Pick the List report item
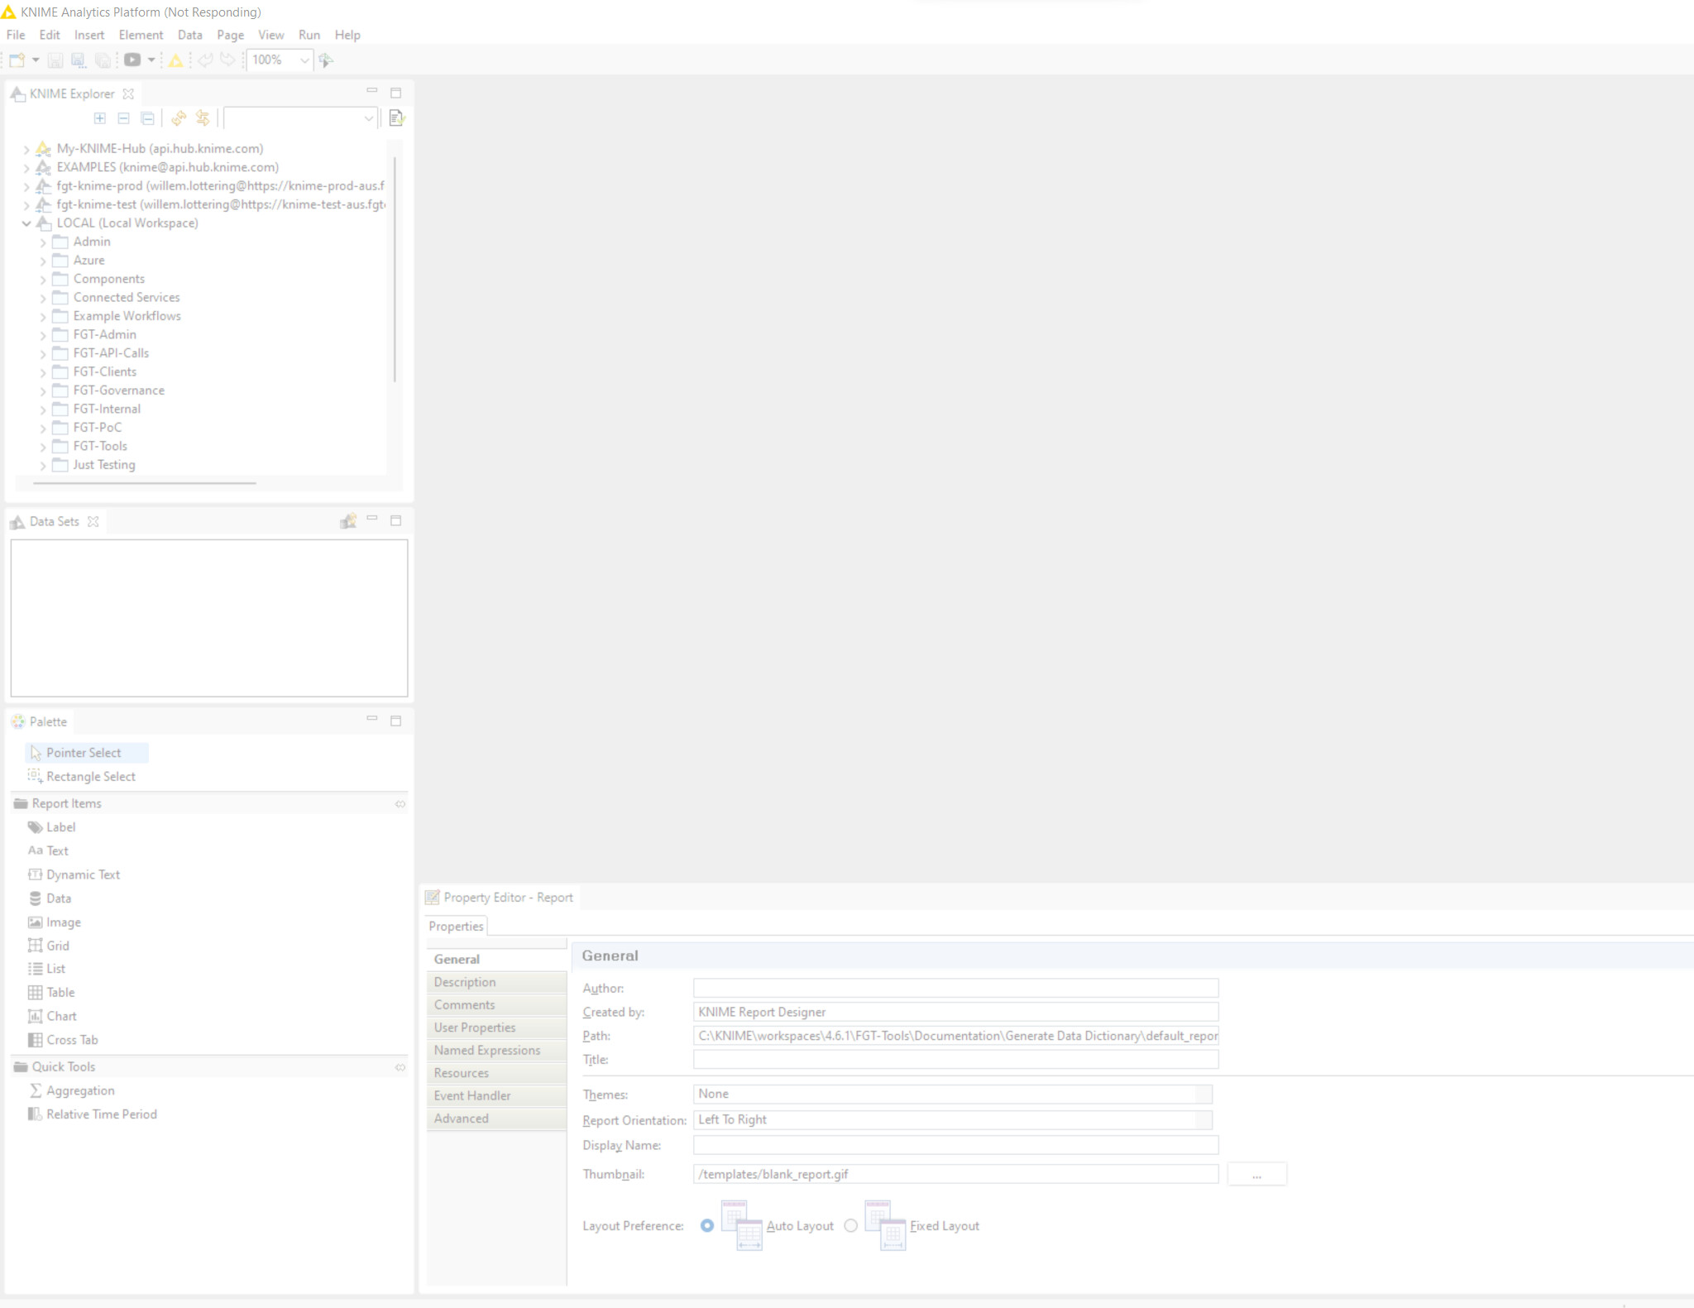Viewport: 1694px width, 1308px height. point(46,969)
